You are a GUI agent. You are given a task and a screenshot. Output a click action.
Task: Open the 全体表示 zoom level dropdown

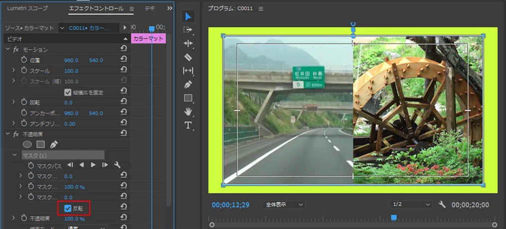(284, 205)
